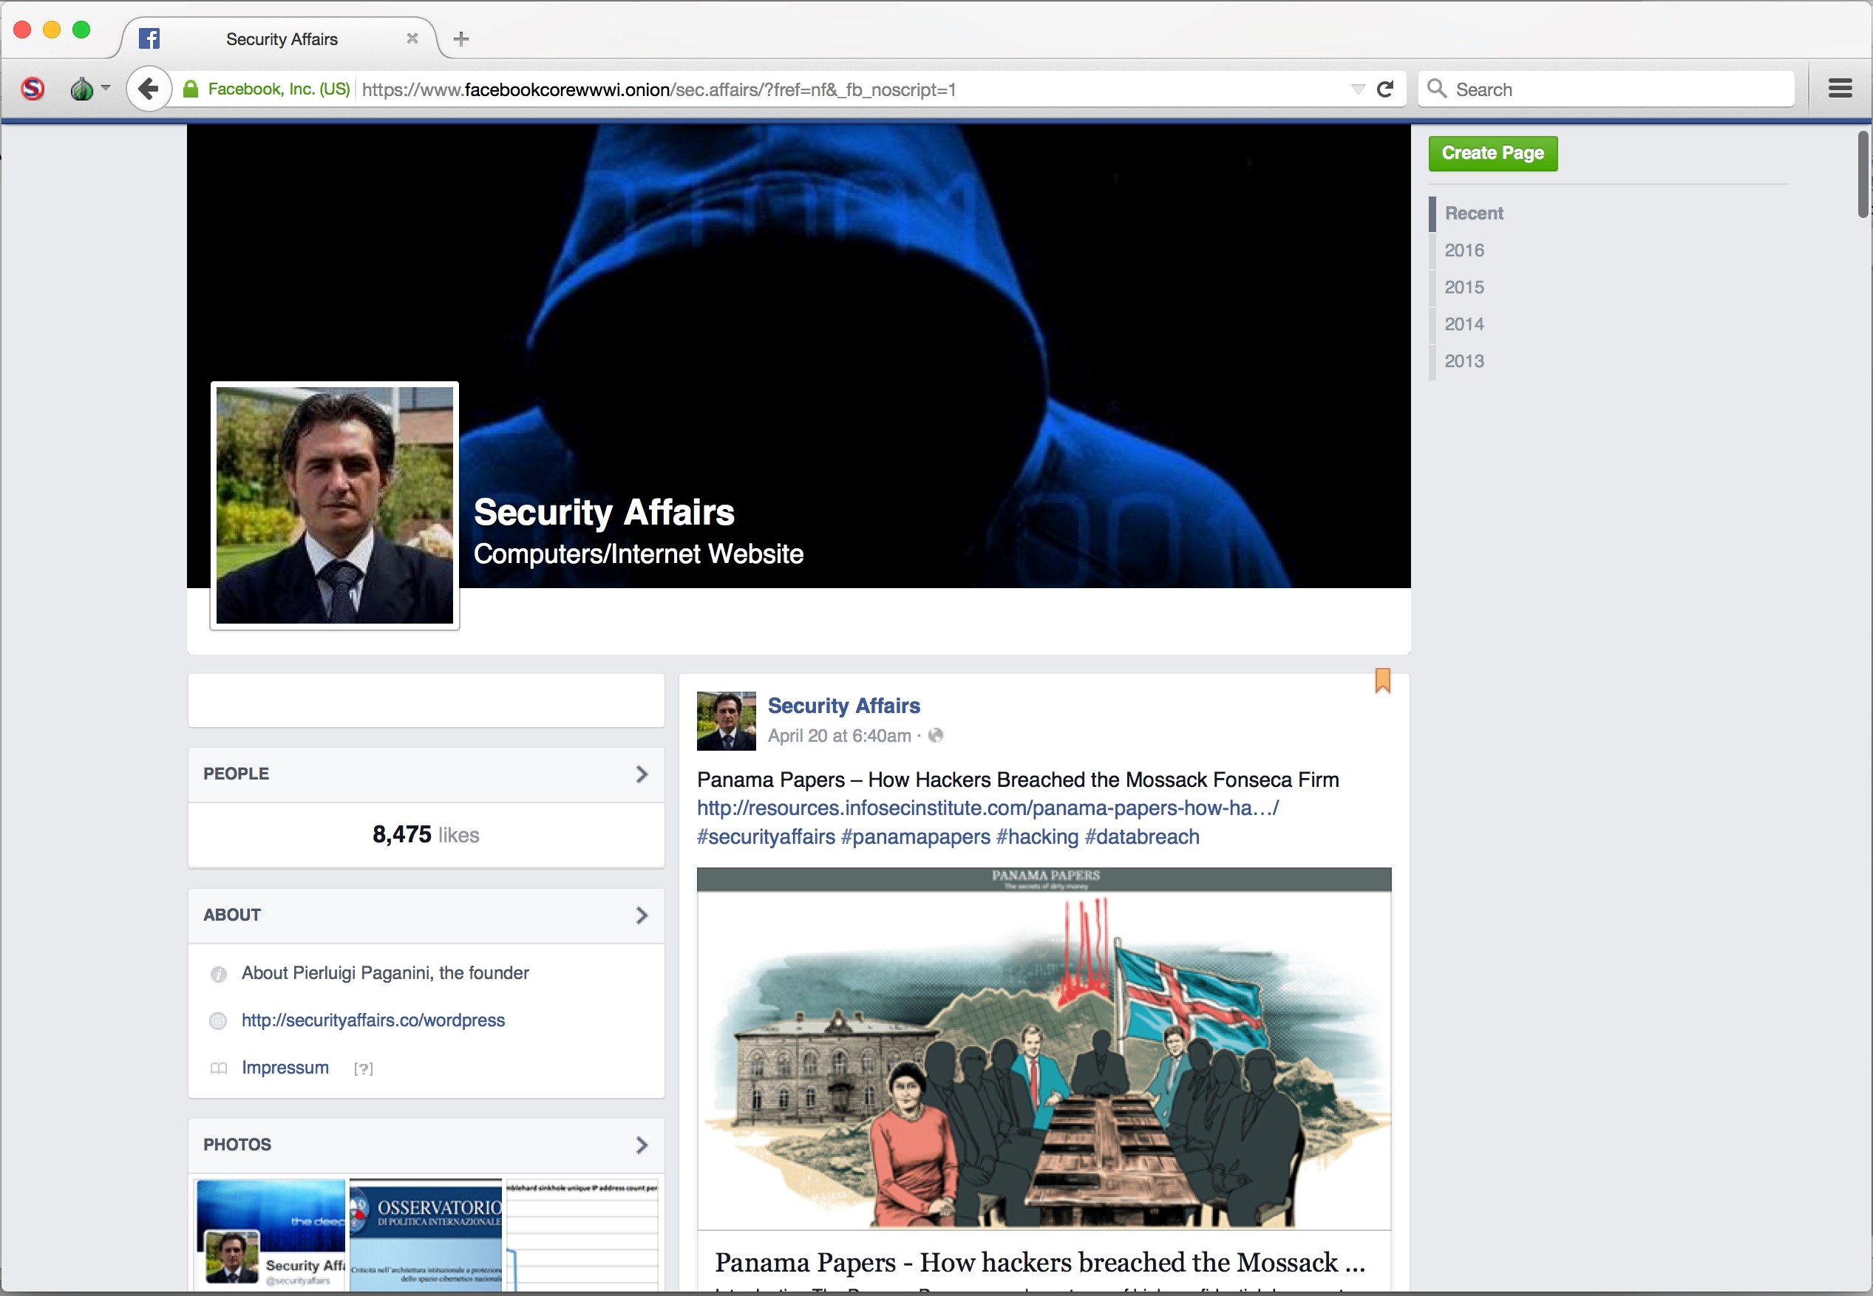Click the orange bookmark ribbon on post

tap(1382, 681)
